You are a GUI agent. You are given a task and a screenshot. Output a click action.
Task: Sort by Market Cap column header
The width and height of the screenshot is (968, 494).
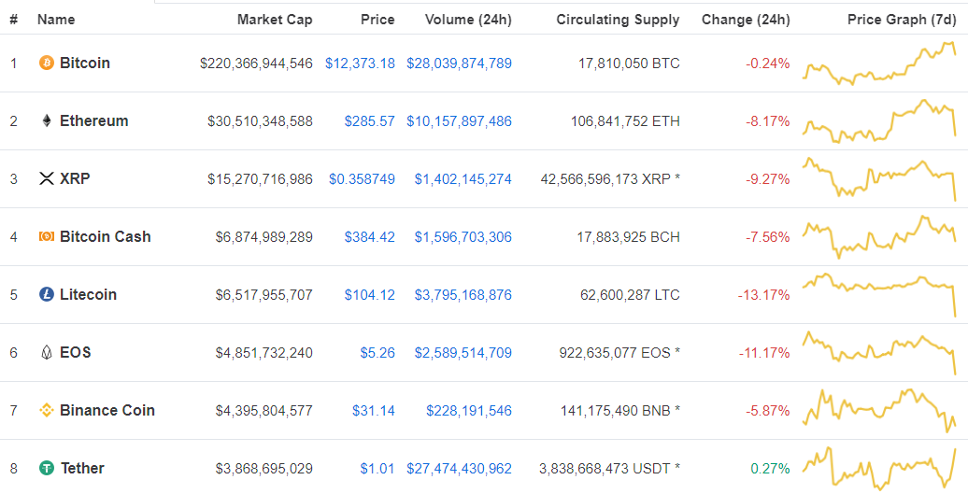coord(275,20)
